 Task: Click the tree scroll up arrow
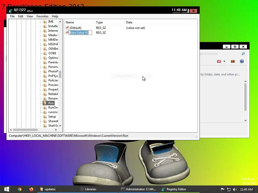coord(60,22)
